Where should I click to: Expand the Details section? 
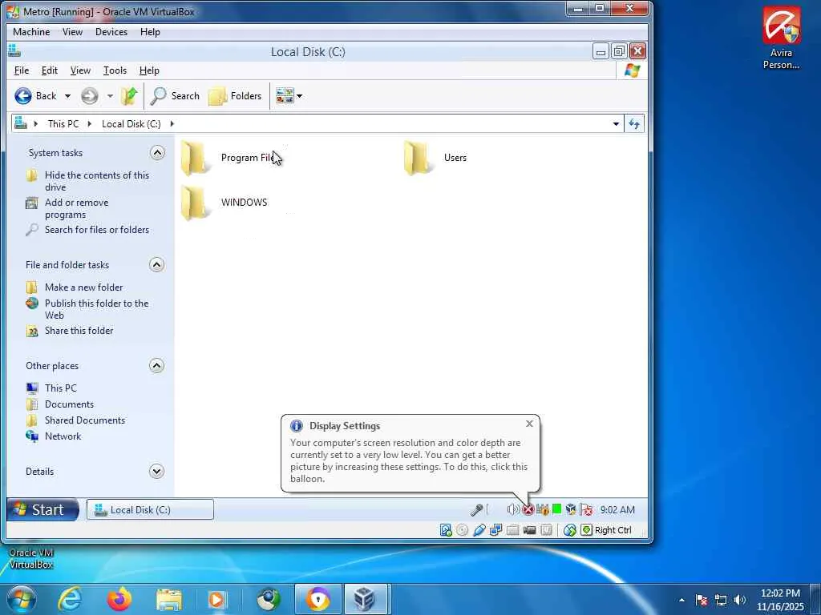click(x=156, y=471)
